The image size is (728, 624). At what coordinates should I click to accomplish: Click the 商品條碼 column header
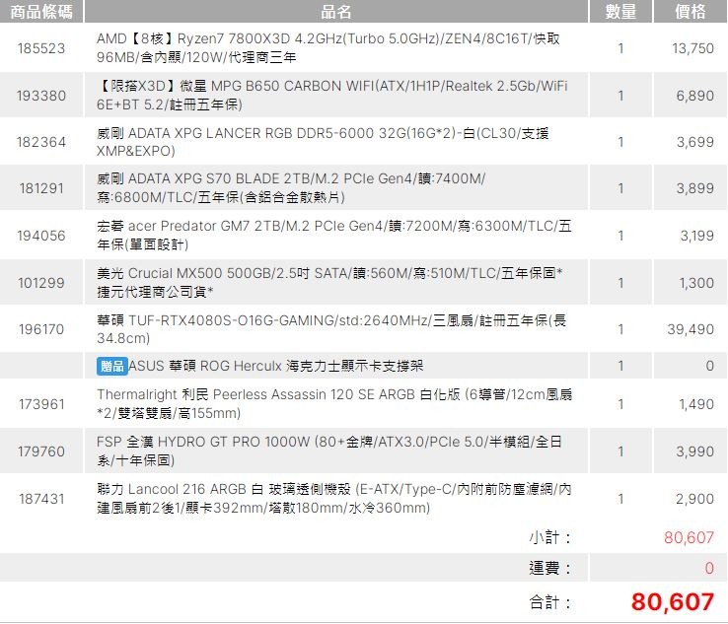41,11
